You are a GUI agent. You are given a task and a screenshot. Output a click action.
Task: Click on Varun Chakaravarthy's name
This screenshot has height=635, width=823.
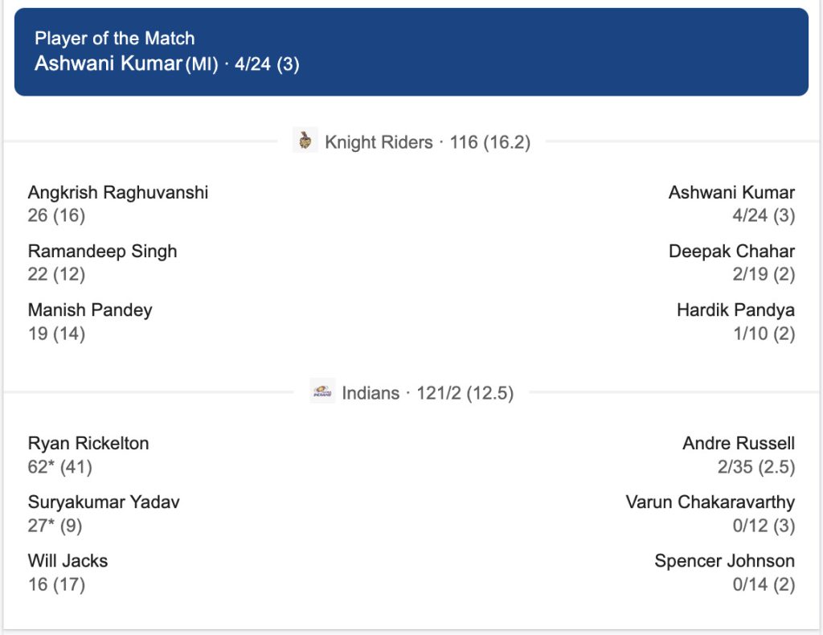pyautogui.click(x=710, y=502)
